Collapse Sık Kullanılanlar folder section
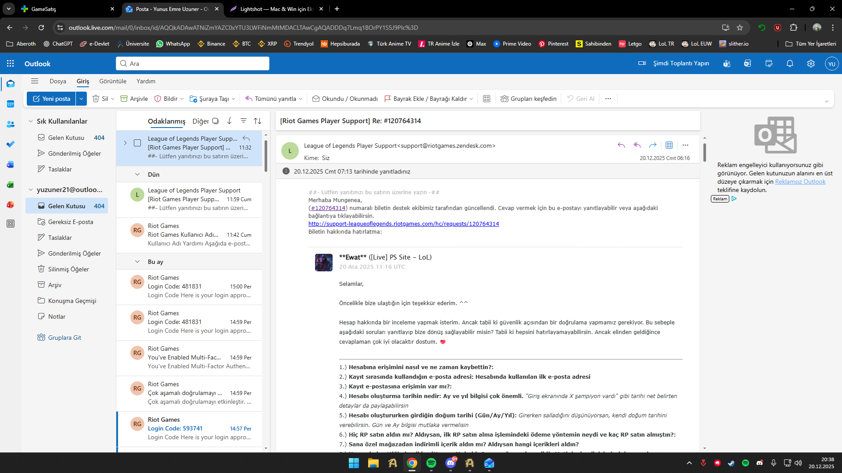 click(x=31, y=121)
